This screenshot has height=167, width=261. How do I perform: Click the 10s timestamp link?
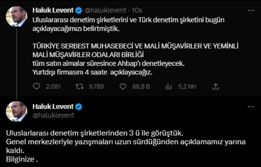coord(137,10)
